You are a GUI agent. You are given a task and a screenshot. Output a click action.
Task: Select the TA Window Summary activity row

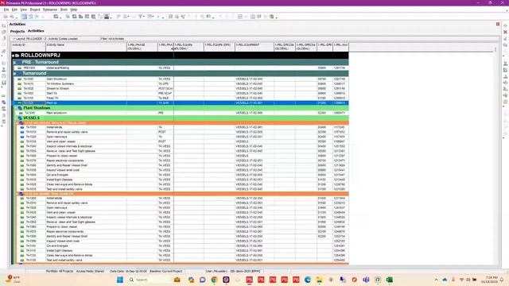[x=181, y=84]
